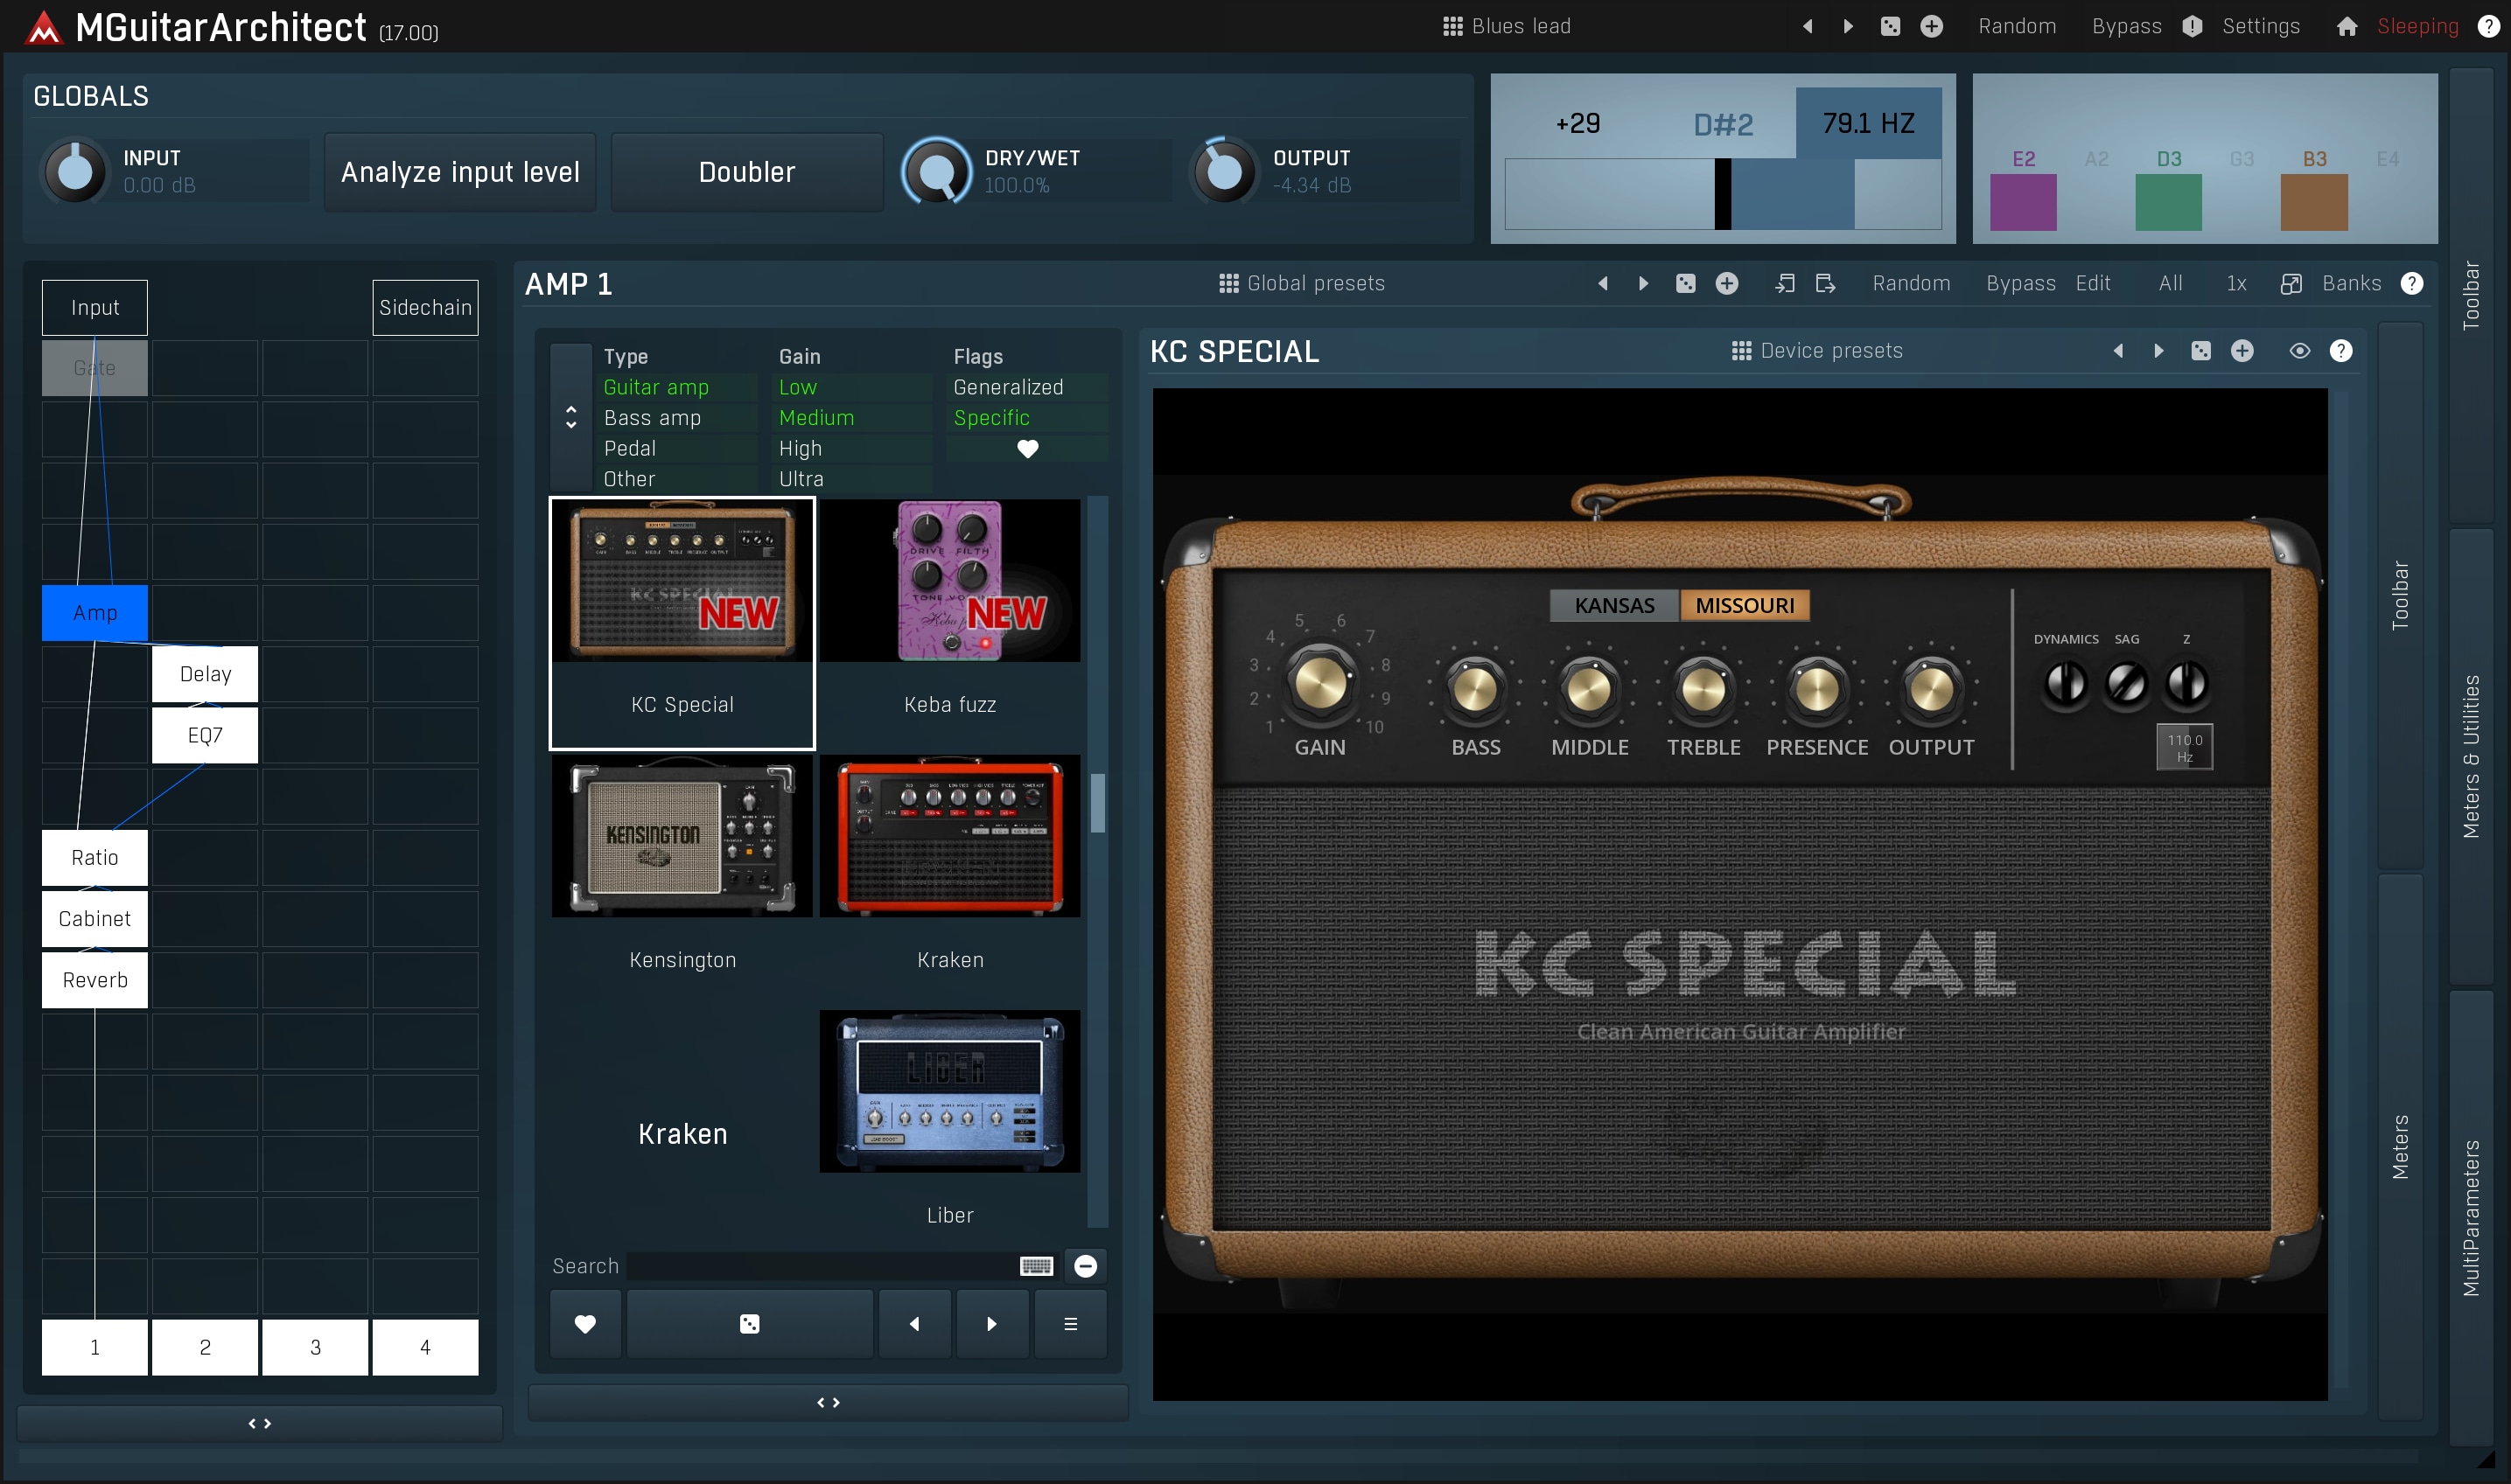The height and width of the screenshot is (1484, 2511).
Task: Toggle the Doubler button
Action: 746,172
